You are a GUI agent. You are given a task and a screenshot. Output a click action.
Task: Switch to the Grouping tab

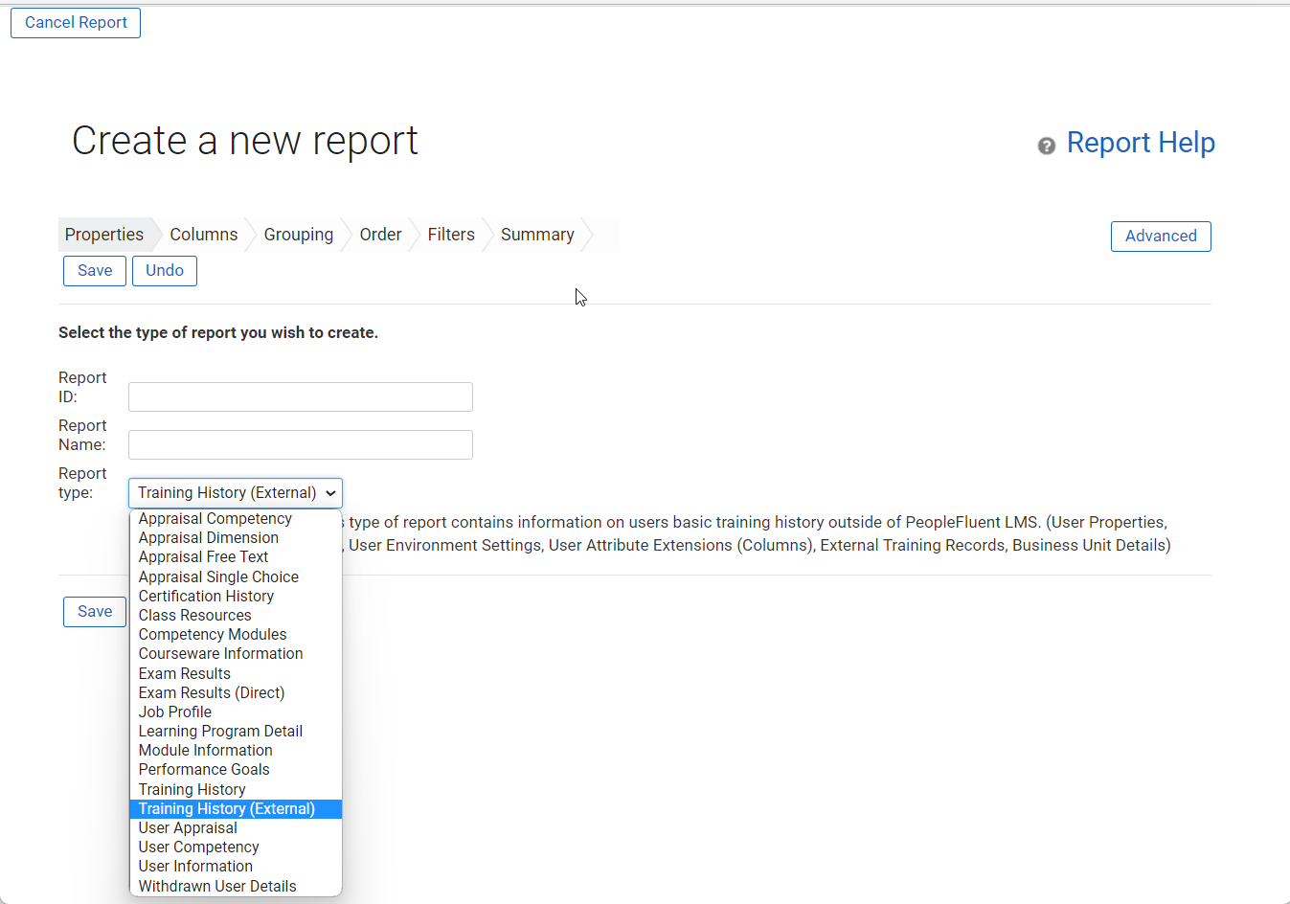coord(299,235)
